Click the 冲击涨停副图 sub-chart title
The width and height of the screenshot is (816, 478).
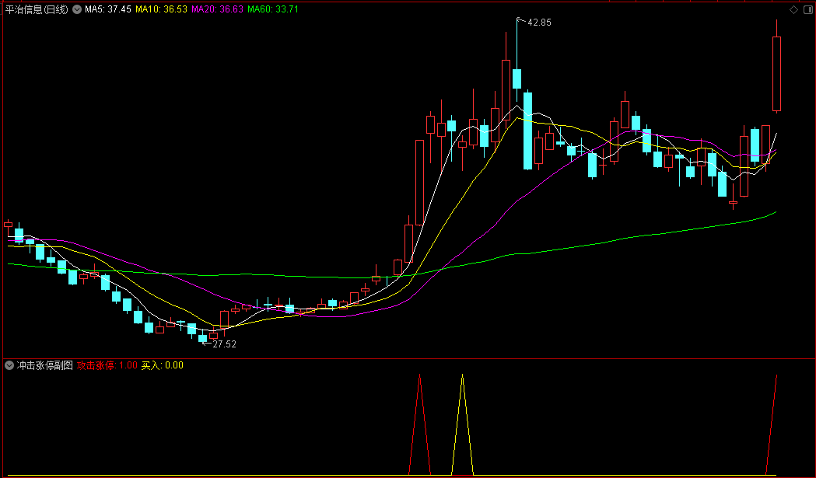45,365
